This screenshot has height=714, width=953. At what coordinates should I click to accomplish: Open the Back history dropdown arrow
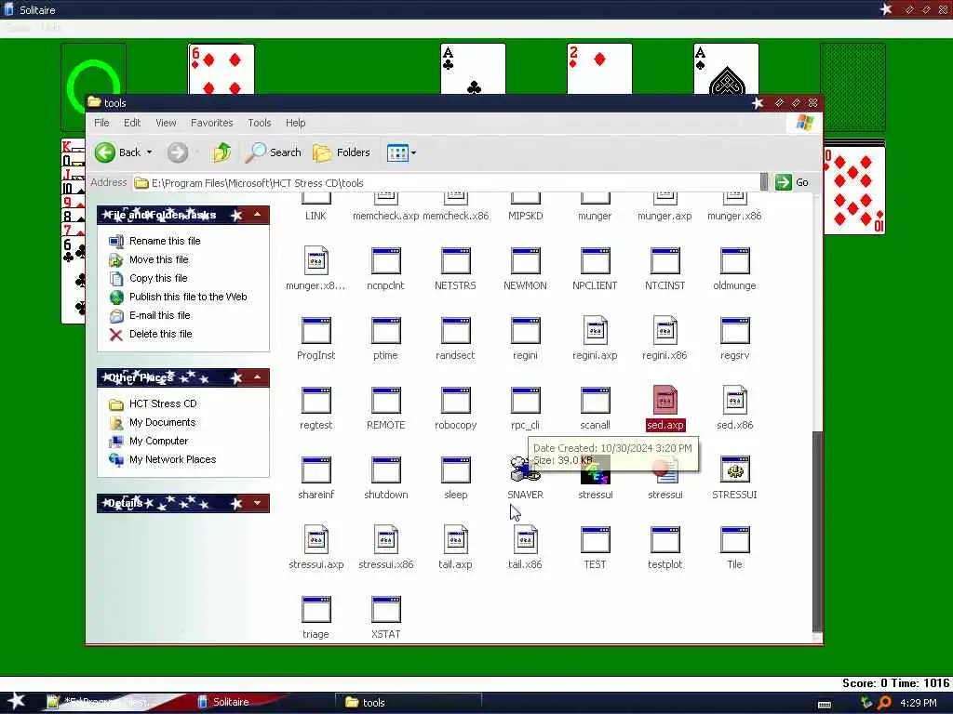150,152
